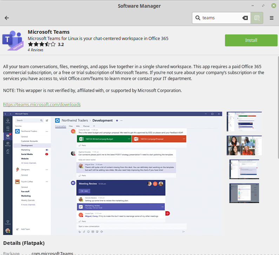
Task: Open the teams.microsoft.com/downloads link
Action: tap(42, 104)
